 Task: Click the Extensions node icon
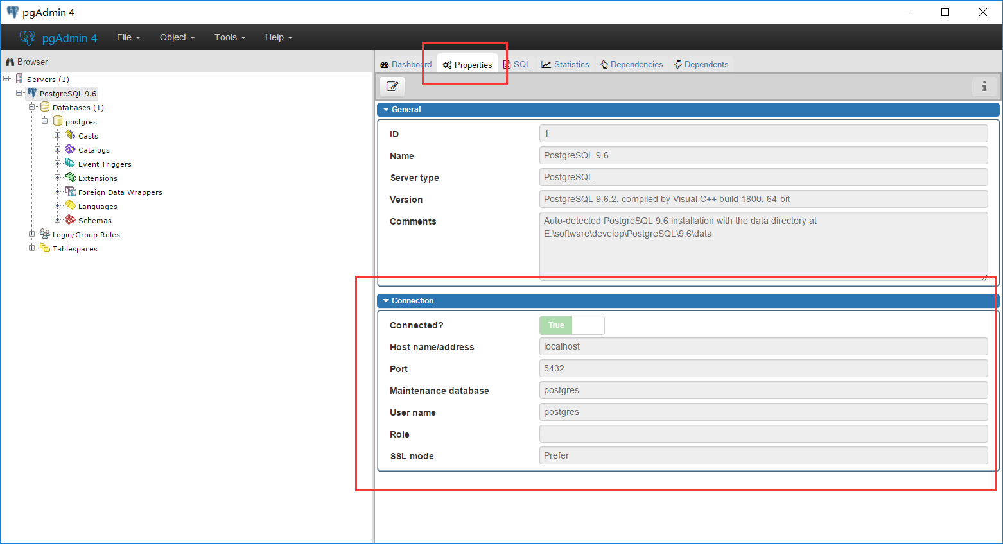[71, 178]
